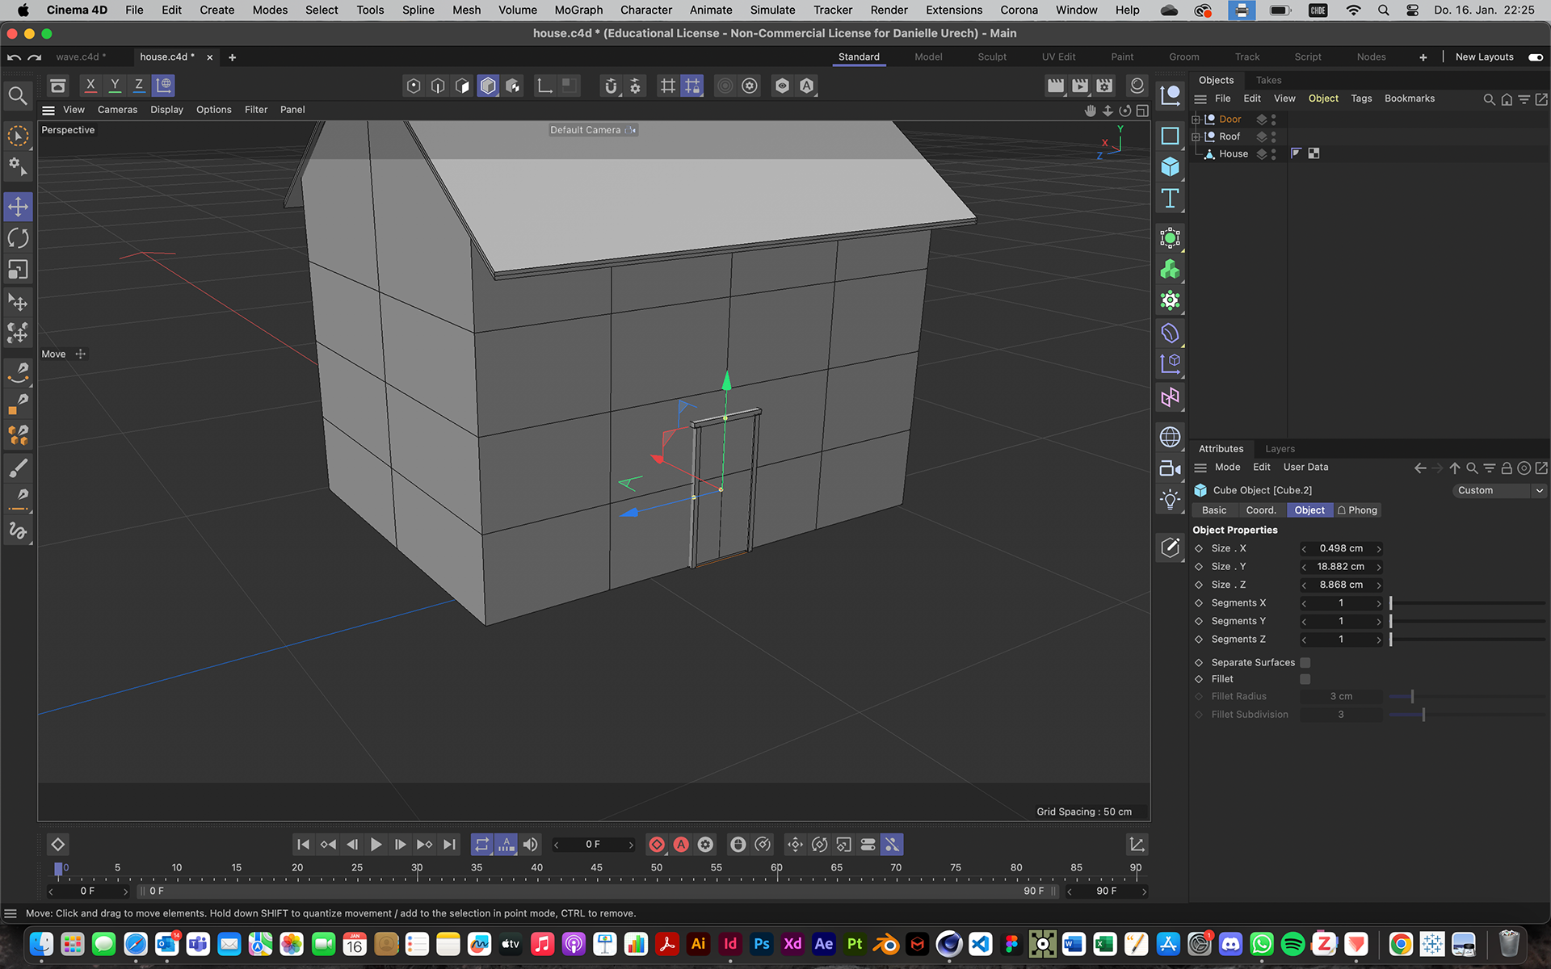This screenshot has height=969, width=1551.
Task: Add a Light object from the palette
Action: point(1170,499)
